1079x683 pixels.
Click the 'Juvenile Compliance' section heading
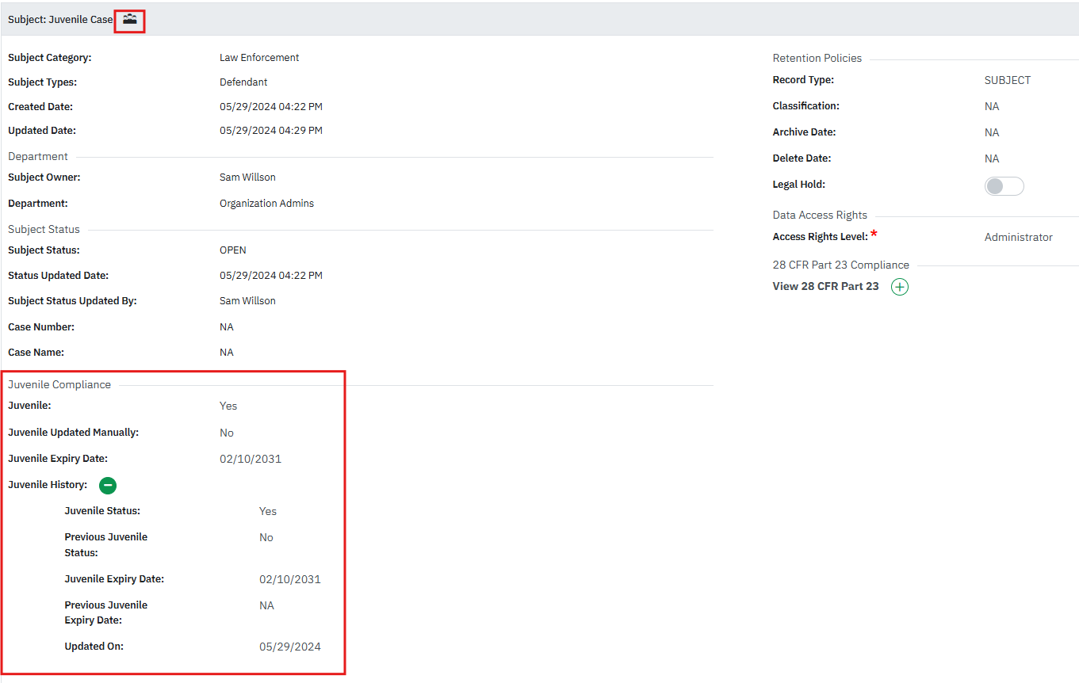[59, 384]
